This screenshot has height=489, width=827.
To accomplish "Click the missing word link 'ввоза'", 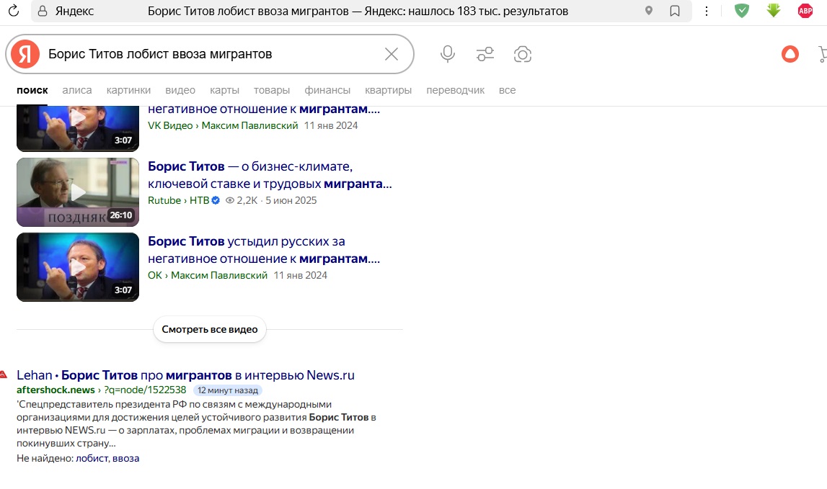I will coord(125,459).
